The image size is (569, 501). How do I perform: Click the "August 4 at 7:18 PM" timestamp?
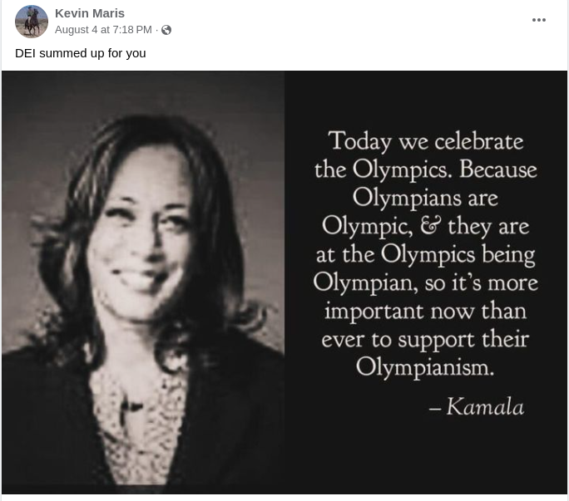click(x=103, y=30)
